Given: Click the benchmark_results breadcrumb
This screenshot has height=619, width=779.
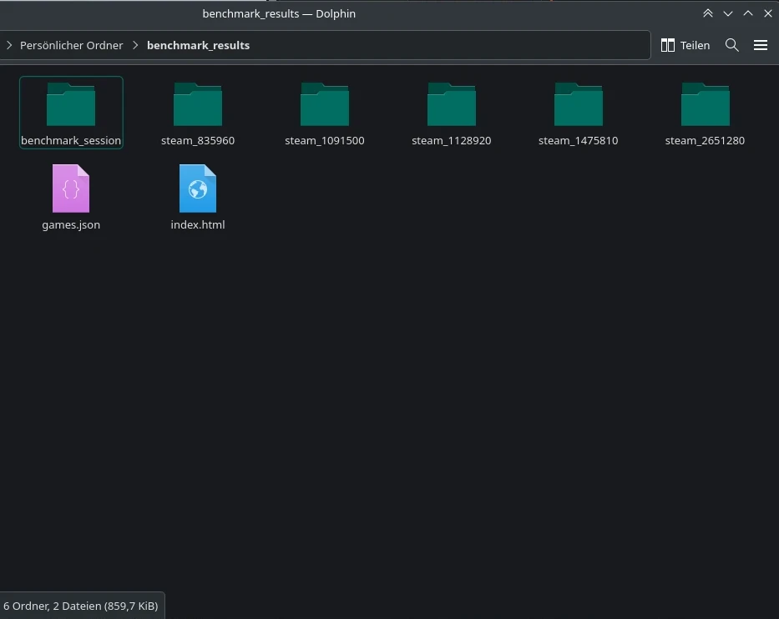Looking at the screenshot, I should pos(198,45).
